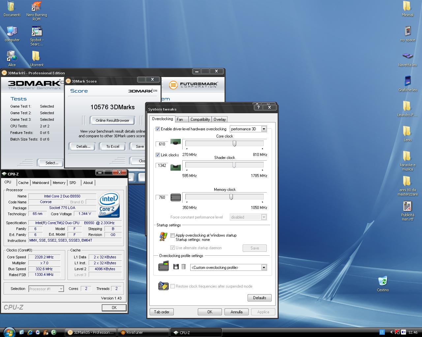Click the save profile floppy icon
Image resolution: width=422 pixels, height=337 pixels.
click(176, 267)
